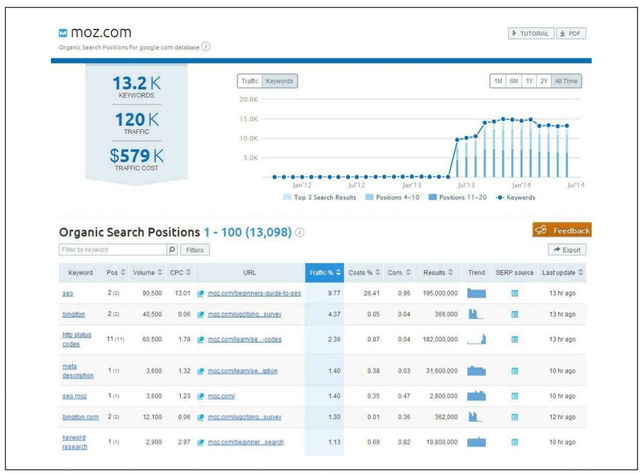This screenshot has width=643, height=475.
Task: Open moz.com/beginners-guide-to-seo URL link
Action: tap(254, 294)
